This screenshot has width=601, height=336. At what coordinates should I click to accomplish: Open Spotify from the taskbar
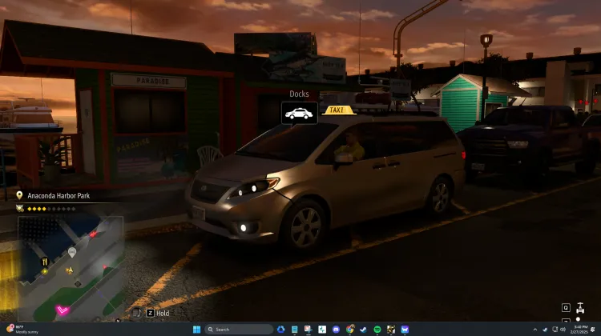pos(377,330)
